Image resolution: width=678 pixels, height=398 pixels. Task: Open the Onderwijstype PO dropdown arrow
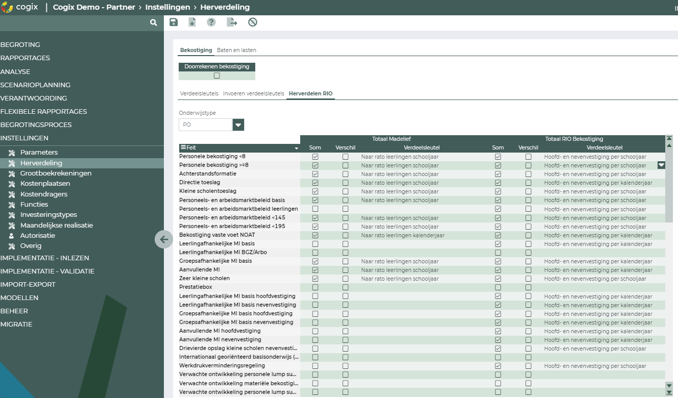pos(238,125)
